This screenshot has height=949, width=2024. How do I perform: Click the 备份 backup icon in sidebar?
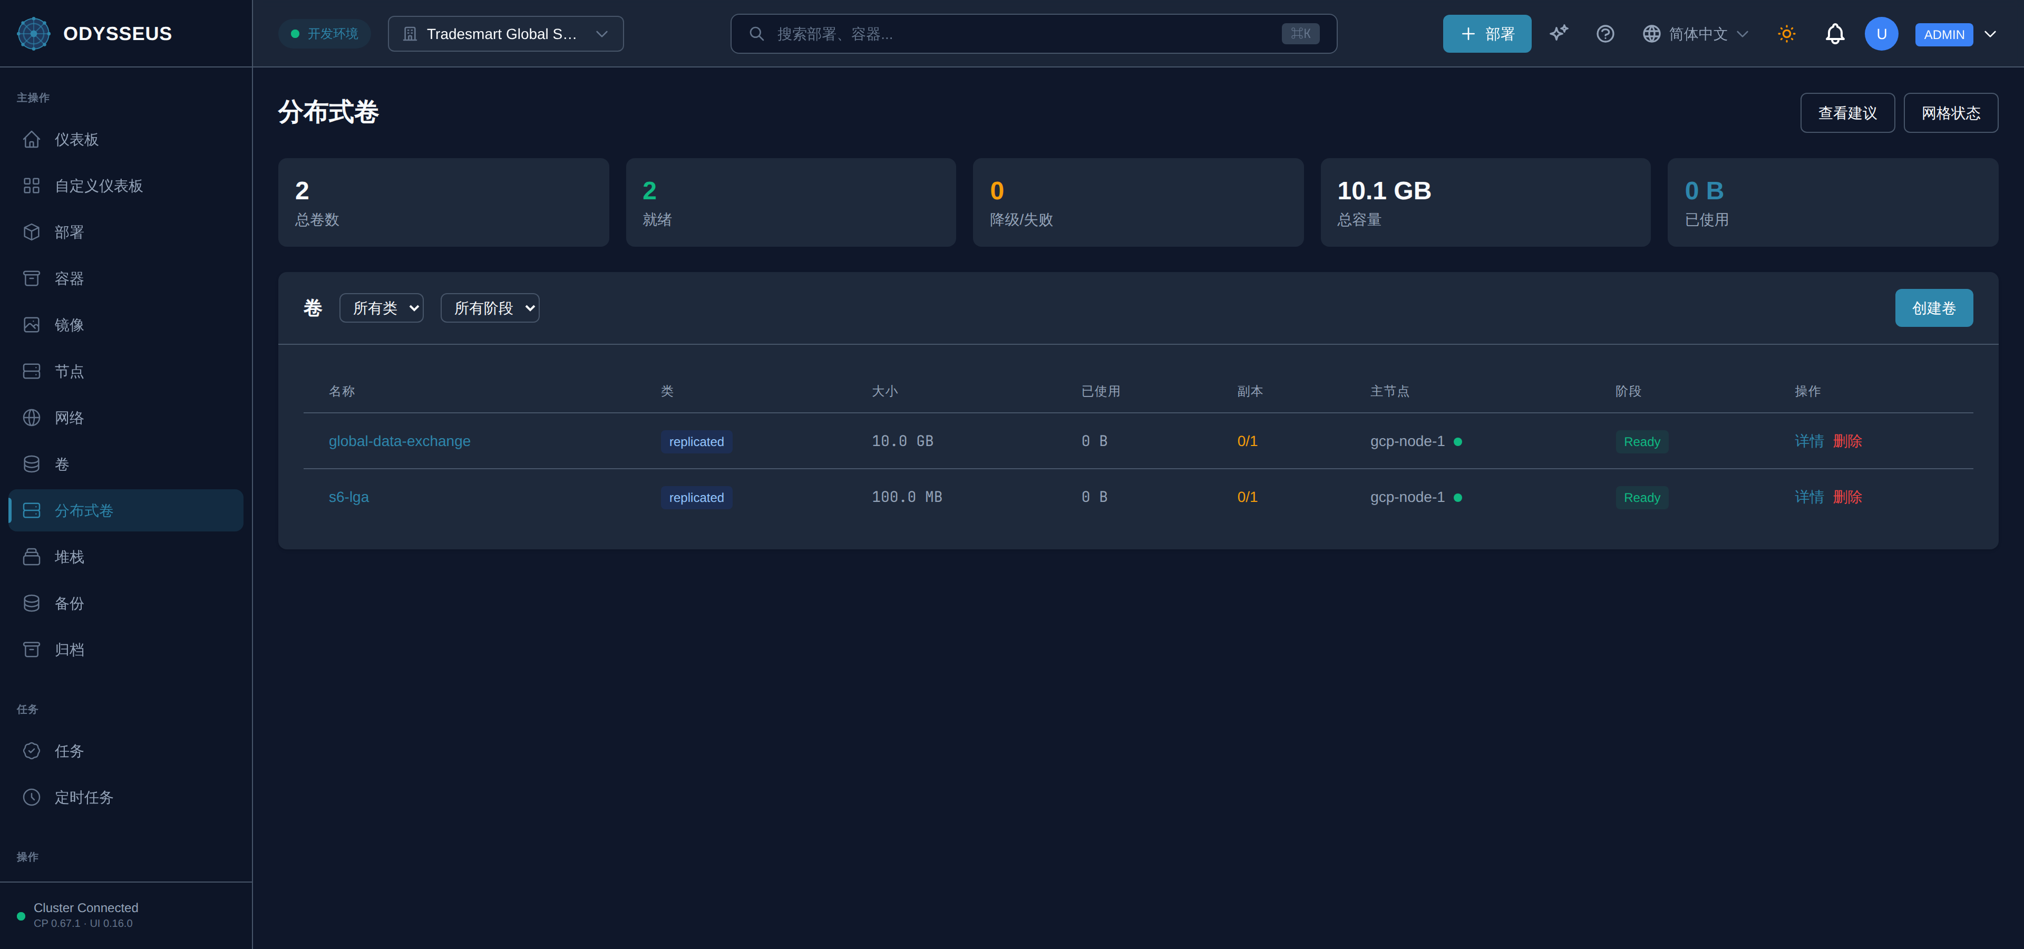(32, 603)
